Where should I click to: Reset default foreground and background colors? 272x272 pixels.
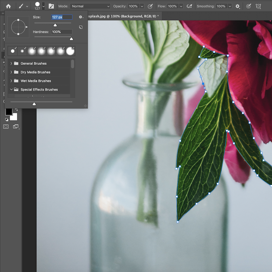click(7, 119)
